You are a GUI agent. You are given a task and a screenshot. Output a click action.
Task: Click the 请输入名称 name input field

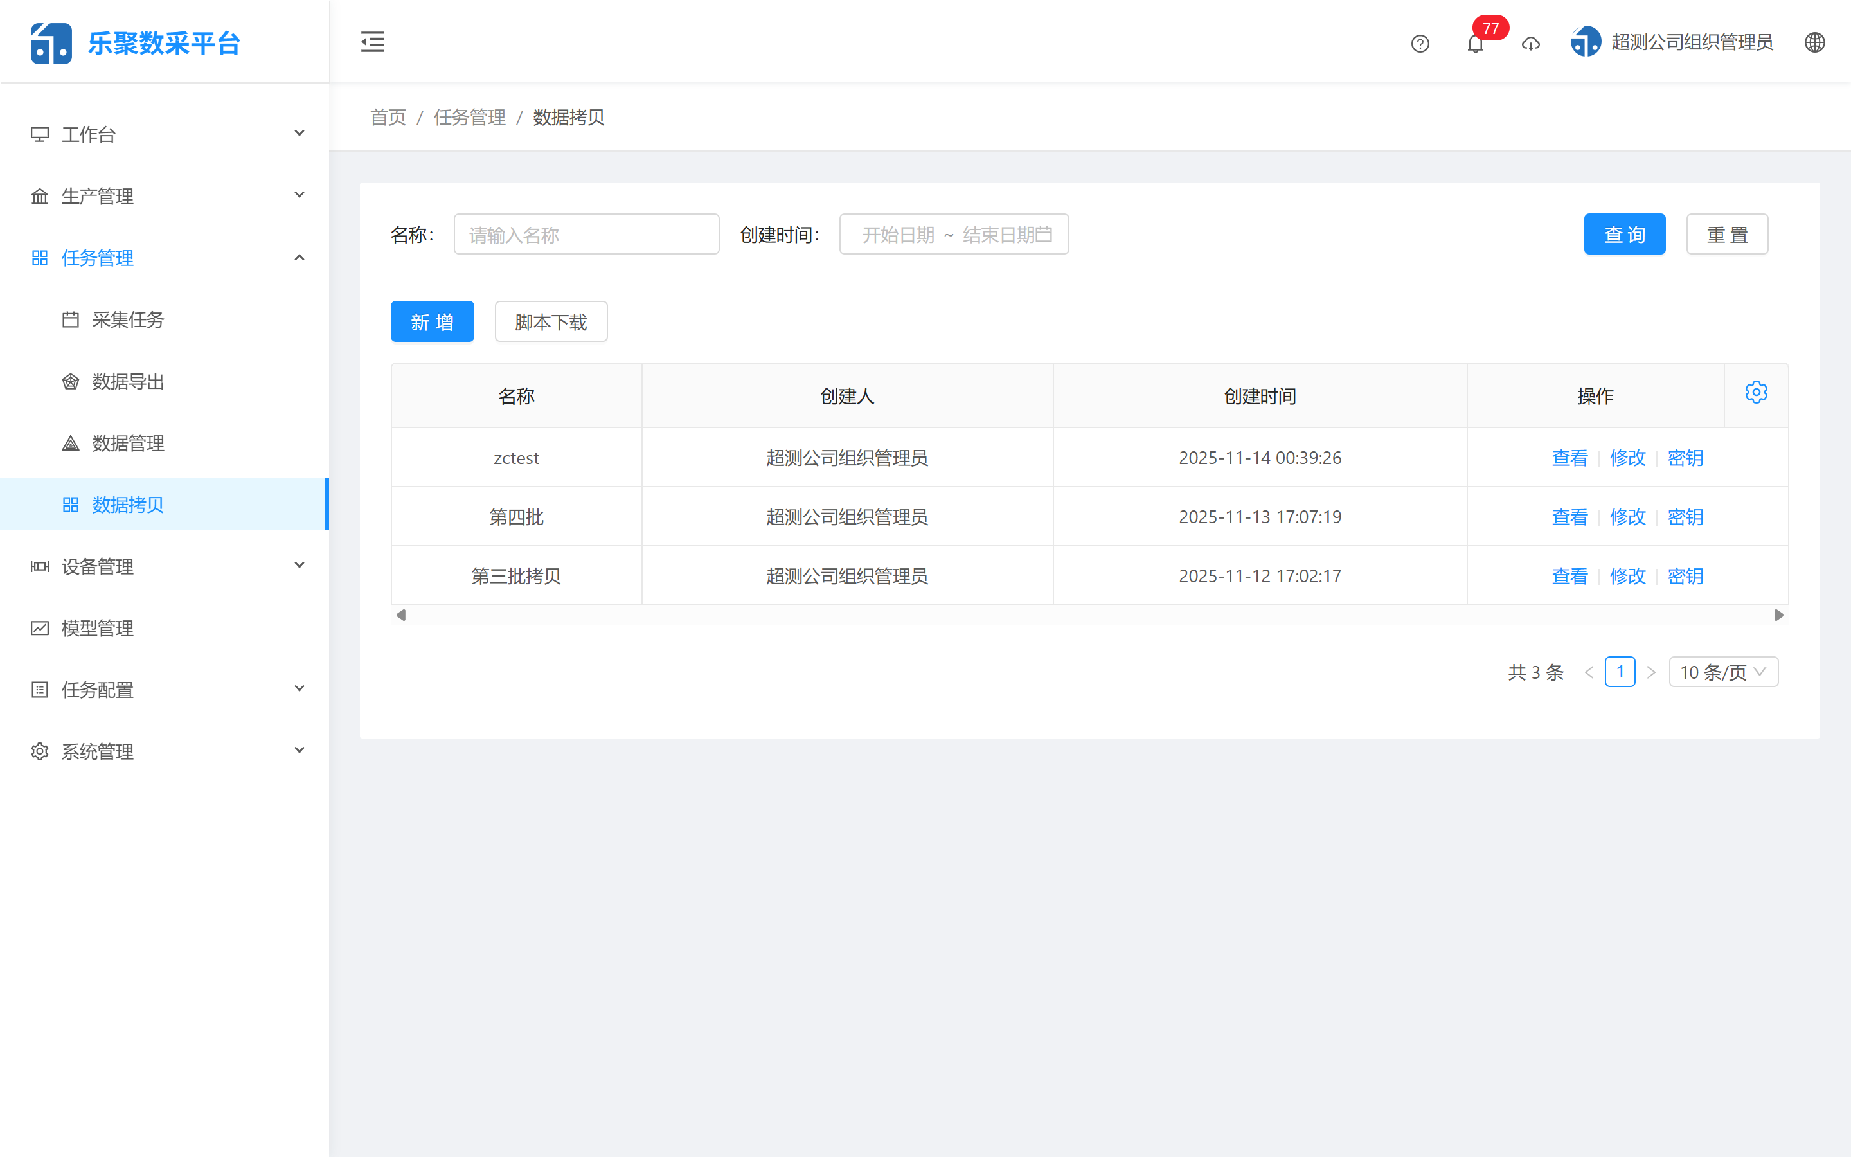tap(586, 234)
